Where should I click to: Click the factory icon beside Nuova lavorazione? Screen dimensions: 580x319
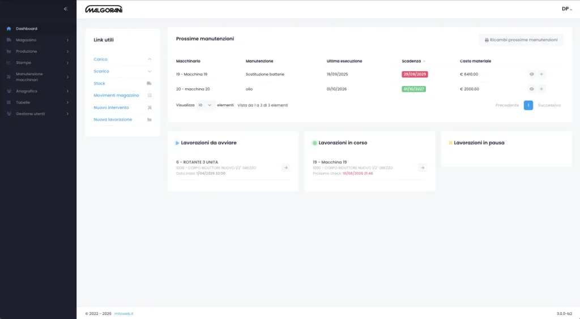coord(150,120)
